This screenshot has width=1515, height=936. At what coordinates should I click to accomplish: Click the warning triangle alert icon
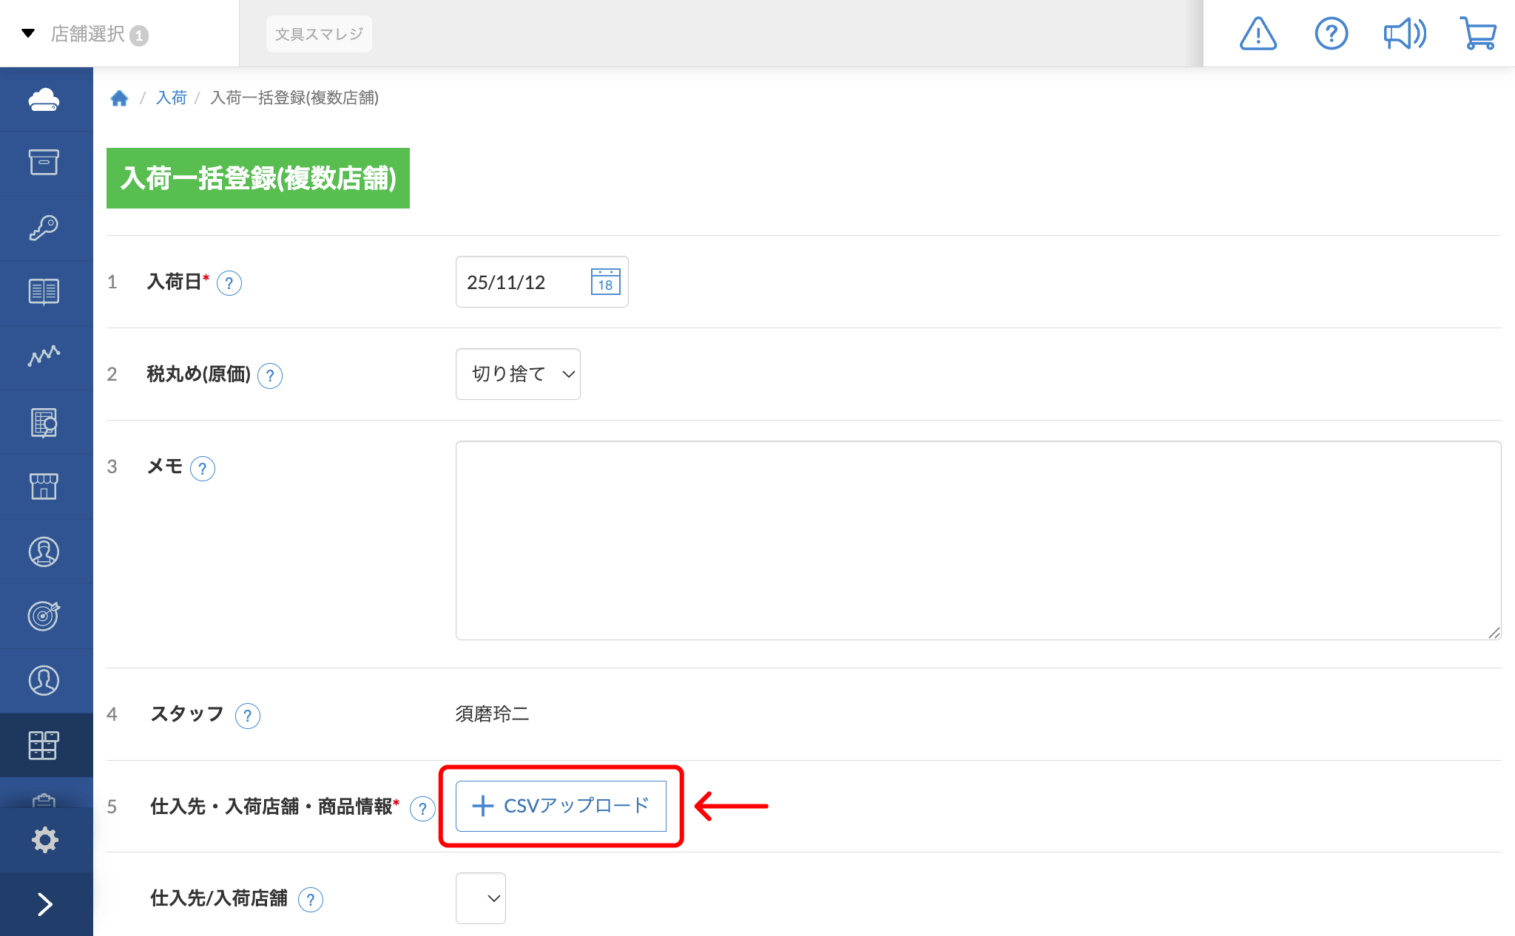tap(1258, 34)
